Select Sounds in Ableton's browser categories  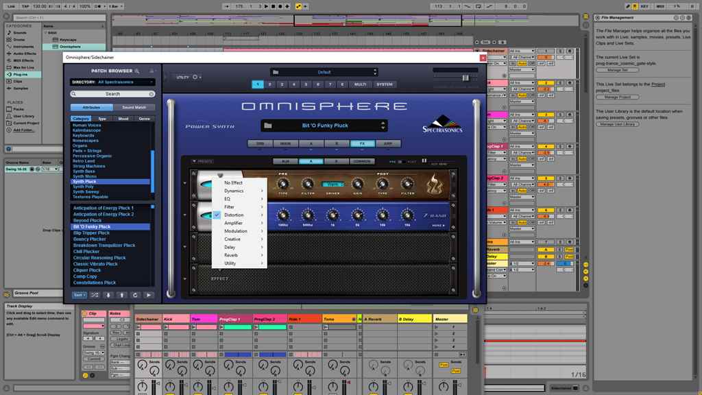point(20,33)
